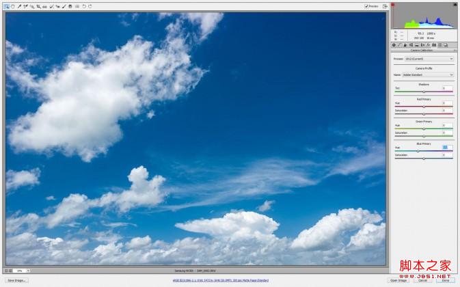This screenshot has width=460, height=287.
Task: Select the Adjustment Brush tool
Action: point(64,6)
